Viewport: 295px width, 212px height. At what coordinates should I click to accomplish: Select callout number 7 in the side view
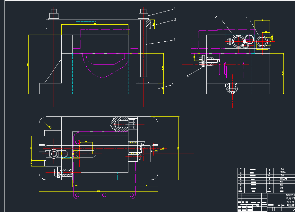coord(246,18)
